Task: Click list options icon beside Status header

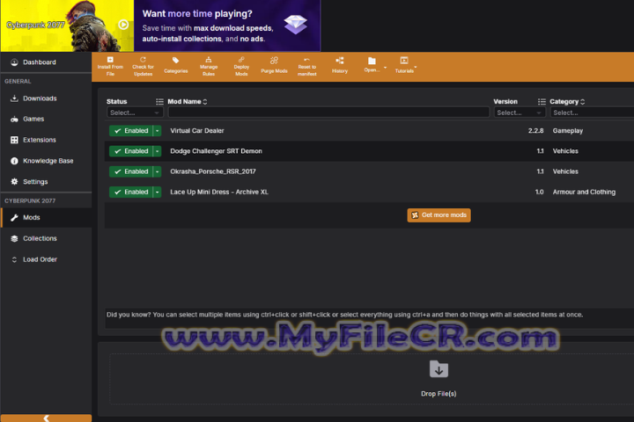Action: pos(159,102)
